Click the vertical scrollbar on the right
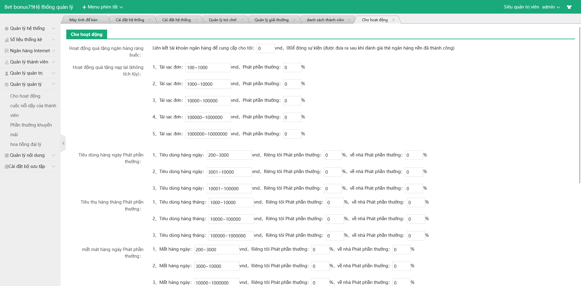 pos(579,106)
